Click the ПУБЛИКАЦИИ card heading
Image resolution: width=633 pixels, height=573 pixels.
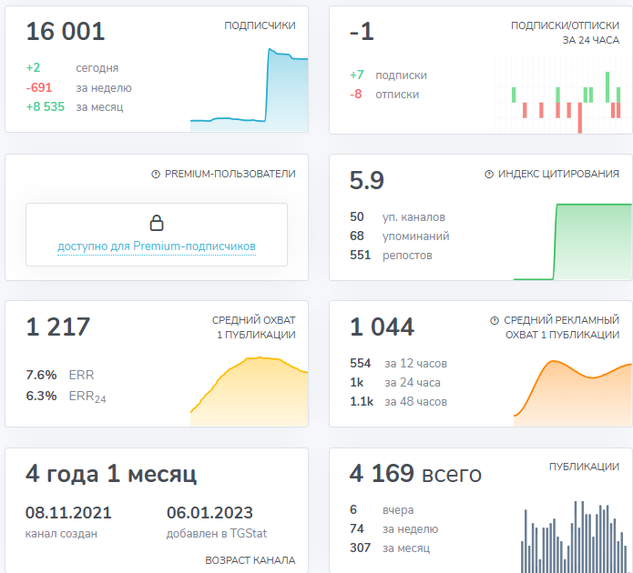point(583,467)
